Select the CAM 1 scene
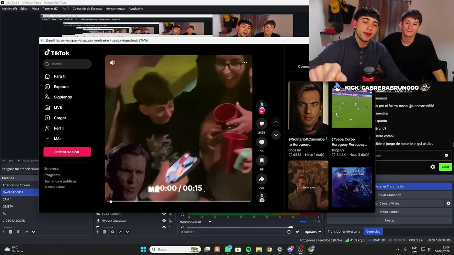Screen dimensions: 454x255 tap(20, 199)
